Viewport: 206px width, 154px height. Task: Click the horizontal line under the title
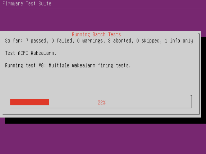pos(103,9)
